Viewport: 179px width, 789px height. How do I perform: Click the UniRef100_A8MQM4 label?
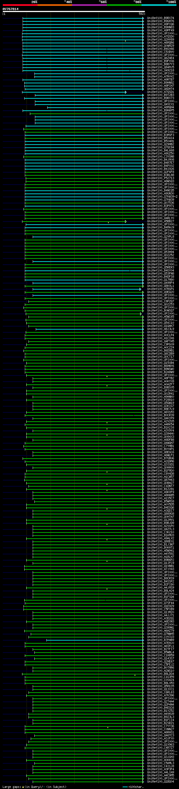tap(161, 107)
